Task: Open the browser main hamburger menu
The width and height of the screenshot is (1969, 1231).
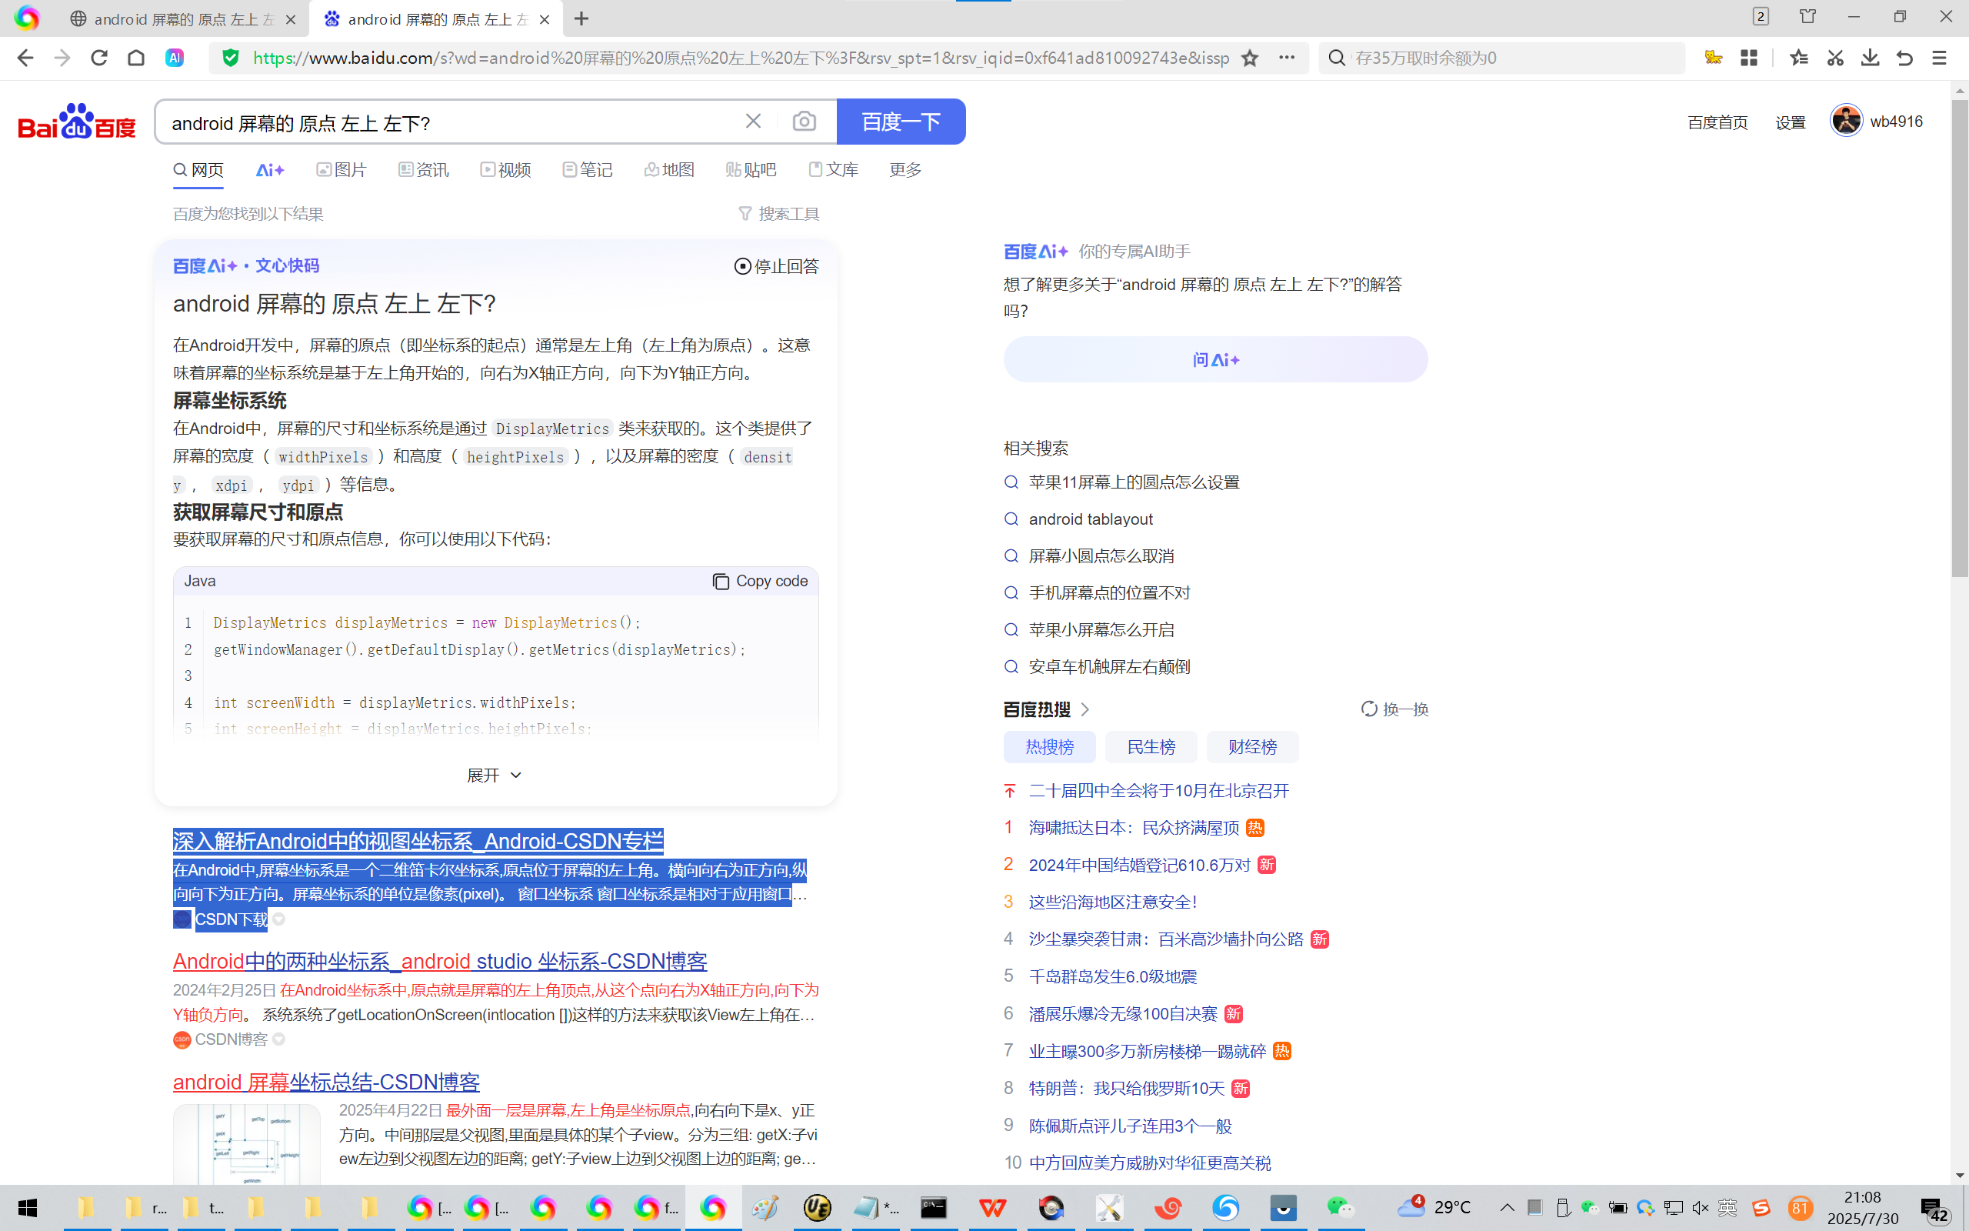Action: coord(1940,58)
